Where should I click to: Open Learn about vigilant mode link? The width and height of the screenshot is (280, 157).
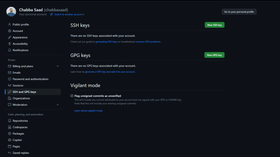[89, 111]
